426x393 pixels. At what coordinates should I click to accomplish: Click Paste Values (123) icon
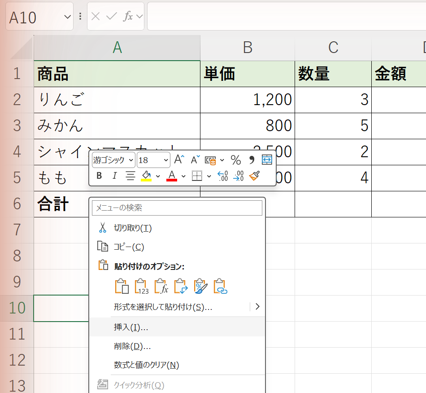142,286
